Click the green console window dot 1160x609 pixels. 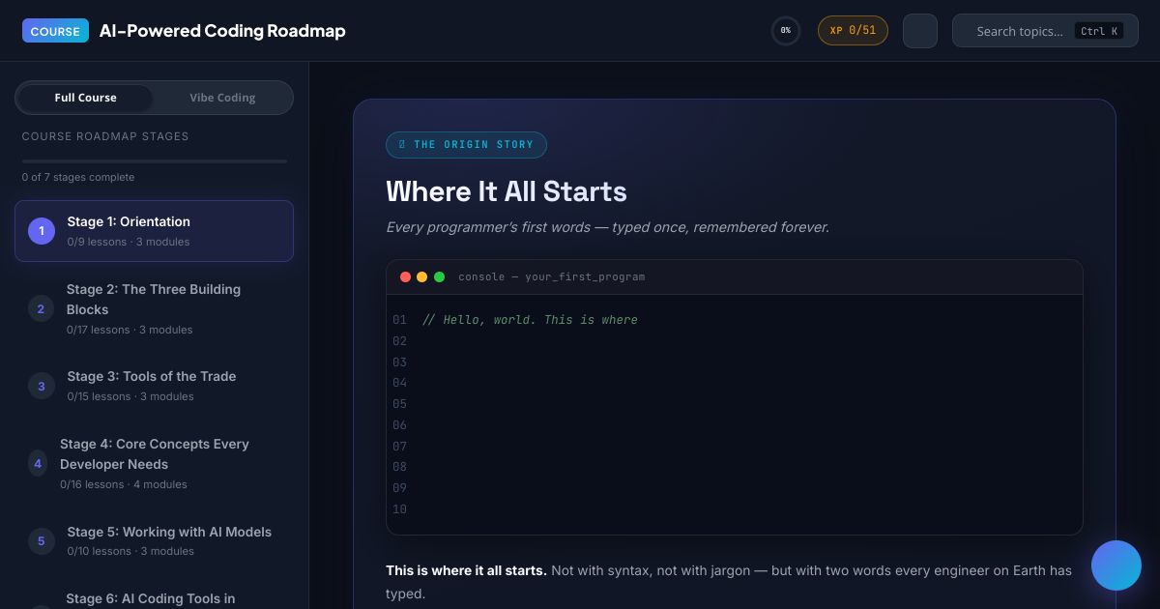(x=440, y=277)
